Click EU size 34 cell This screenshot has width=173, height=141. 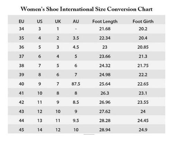(x=21, y=29)
